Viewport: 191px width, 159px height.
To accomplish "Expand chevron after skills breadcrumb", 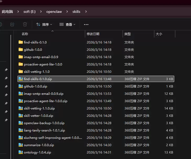I will (86, 12).
